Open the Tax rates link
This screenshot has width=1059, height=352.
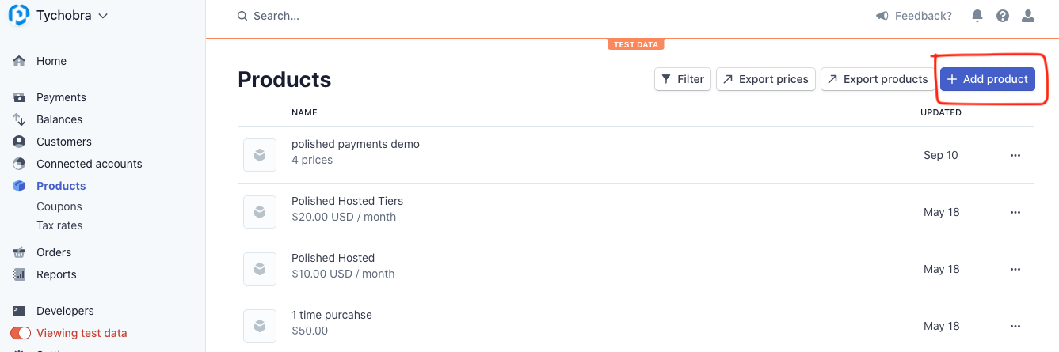pyautogui.click(x=59, y=225)
